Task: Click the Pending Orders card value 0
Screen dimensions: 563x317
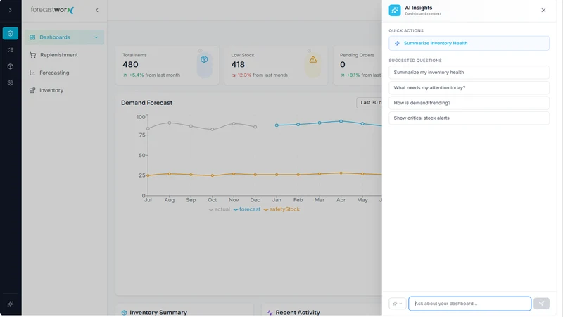Action: click(343, 64)
